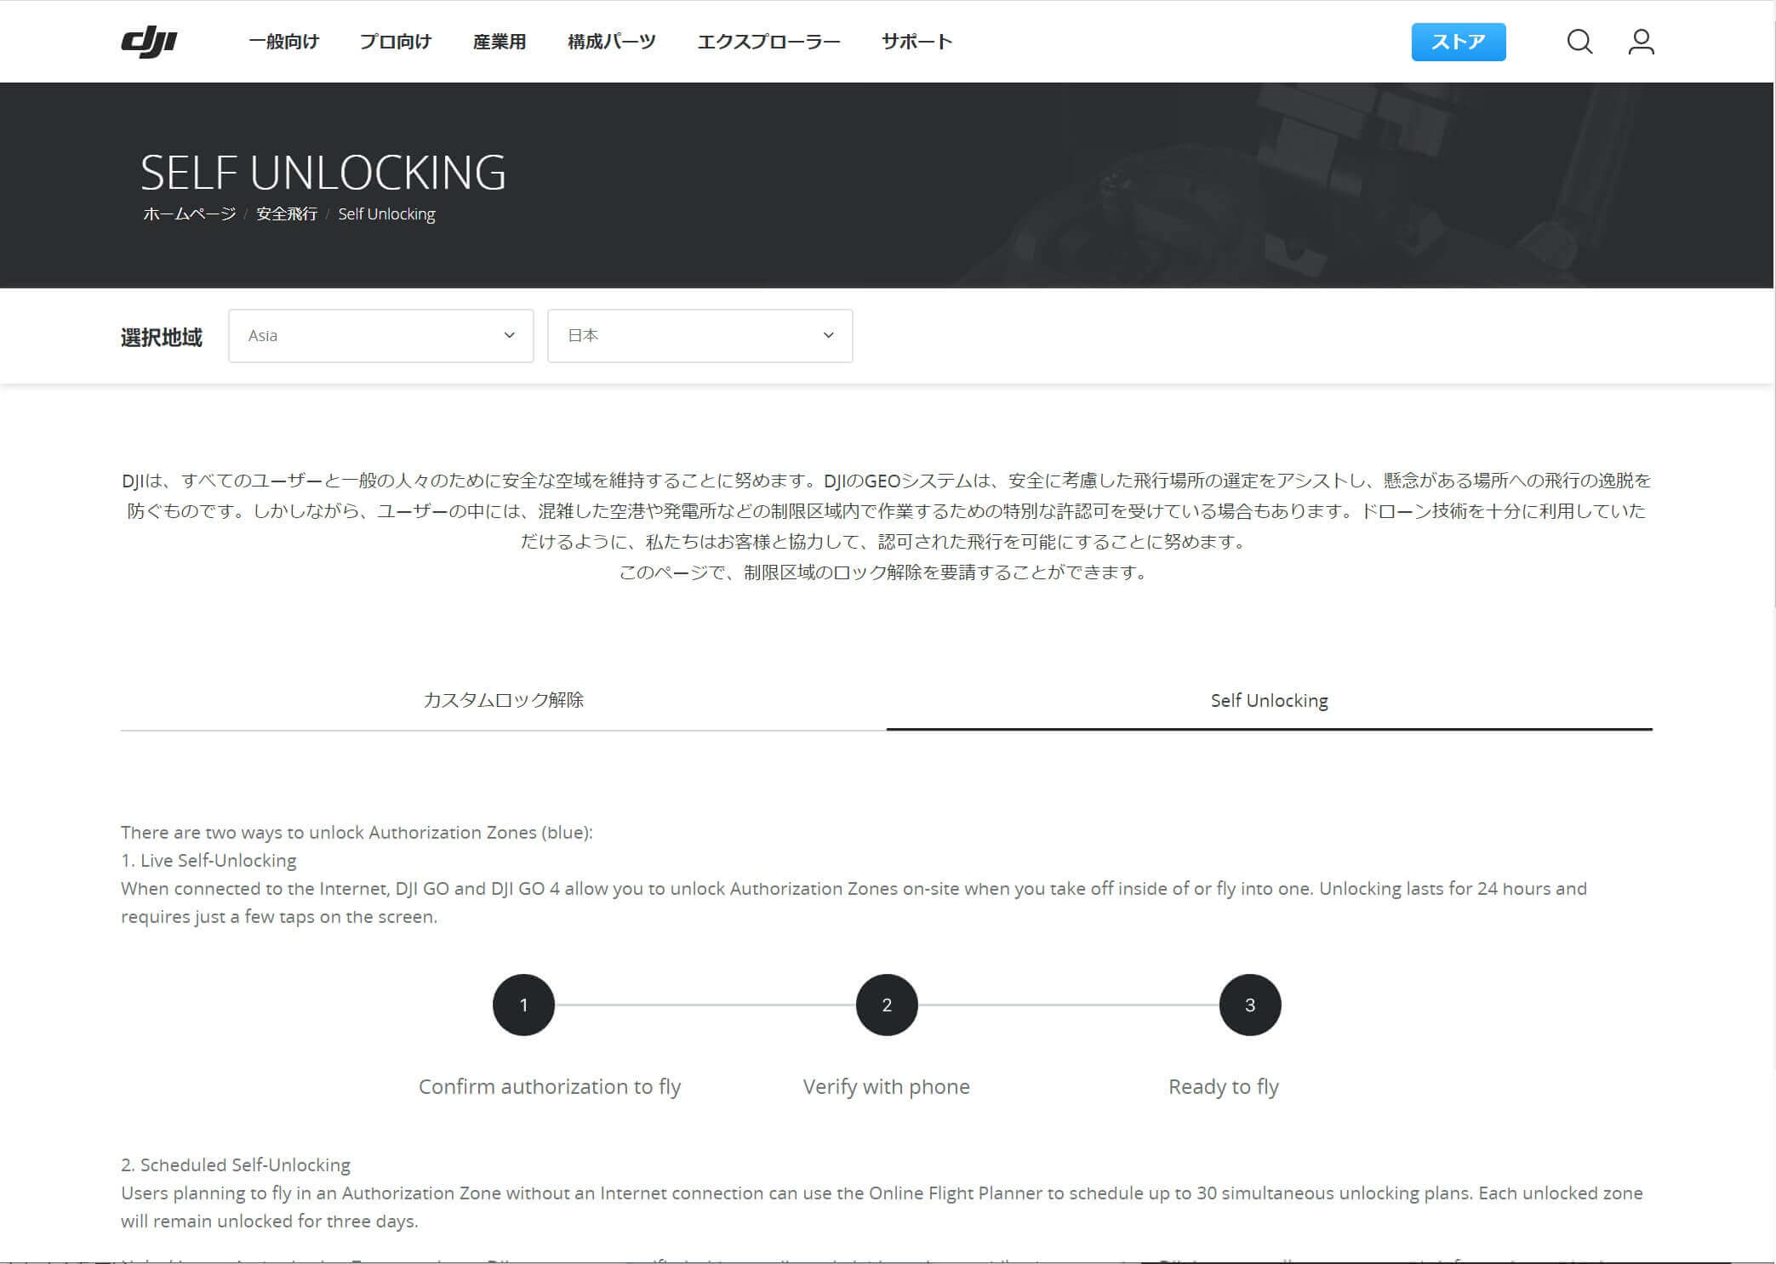This screenshot has width=1776, height=1264.
Task: Click step 3 circle marker
Action: pos(1250,1005)
